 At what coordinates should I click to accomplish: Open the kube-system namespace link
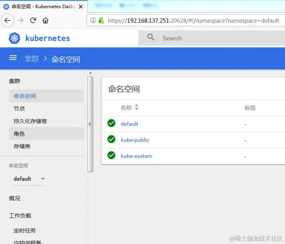pos(136,156)
